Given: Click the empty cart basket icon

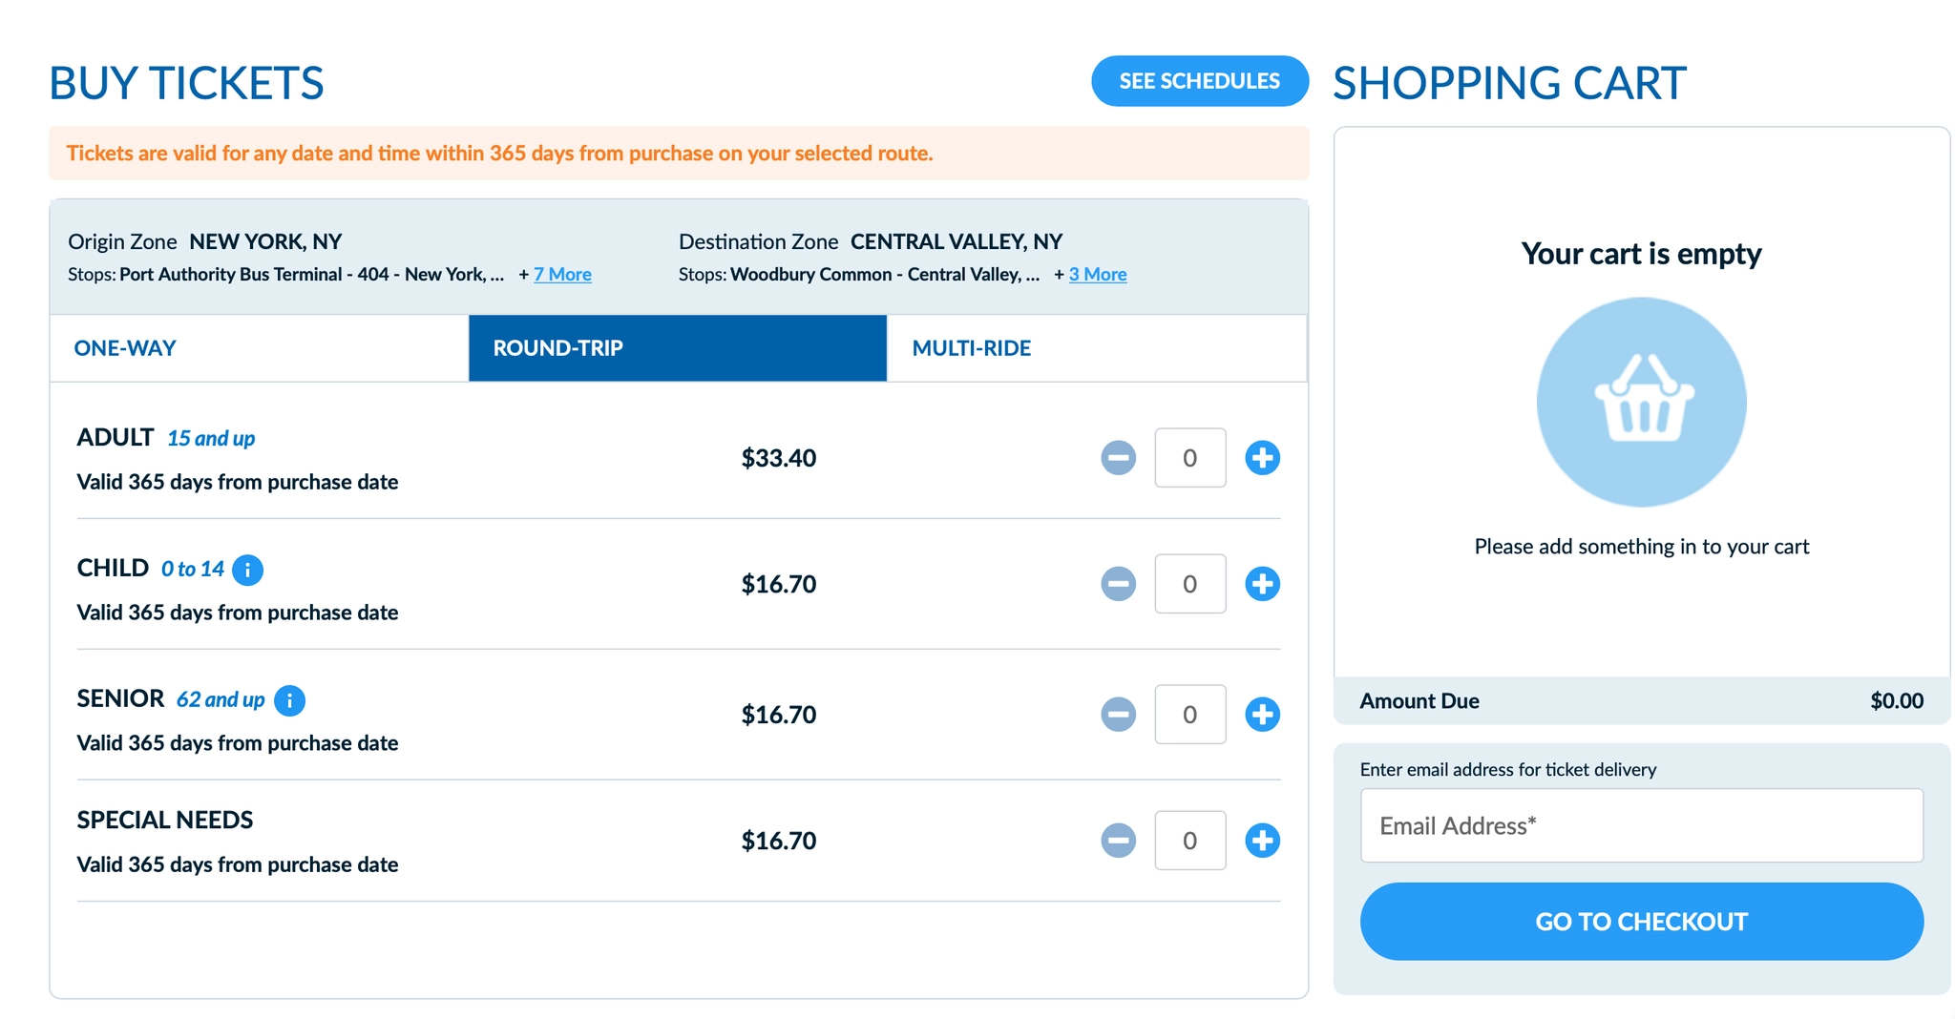Looking at the screenshot, I should click(x=1641, y=402).
